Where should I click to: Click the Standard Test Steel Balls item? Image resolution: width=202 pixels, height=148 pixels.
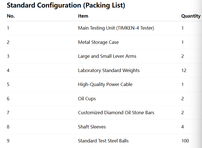[x=103, y=141]
